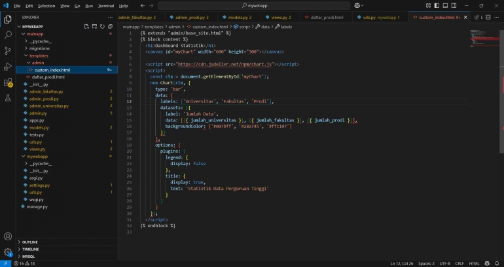
Task: Open the Explorer view in activity bar
Action: click(8, 20)
